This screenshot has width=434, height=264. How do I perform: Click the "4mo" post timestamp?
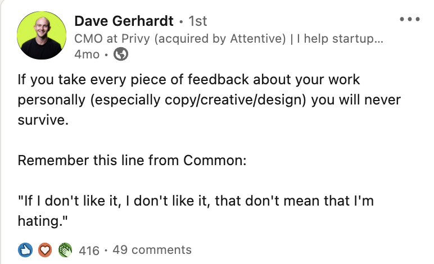point(86,54)
